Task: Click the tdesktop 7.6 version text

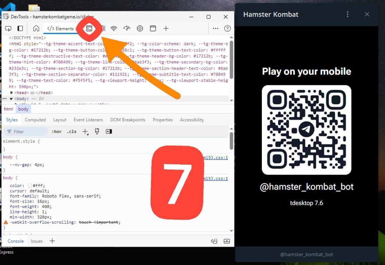Action: click(306, 203)
